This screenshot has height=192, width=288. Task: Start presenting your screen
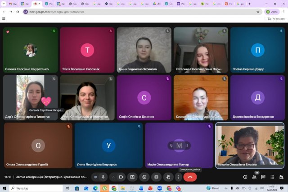[132, 177]
